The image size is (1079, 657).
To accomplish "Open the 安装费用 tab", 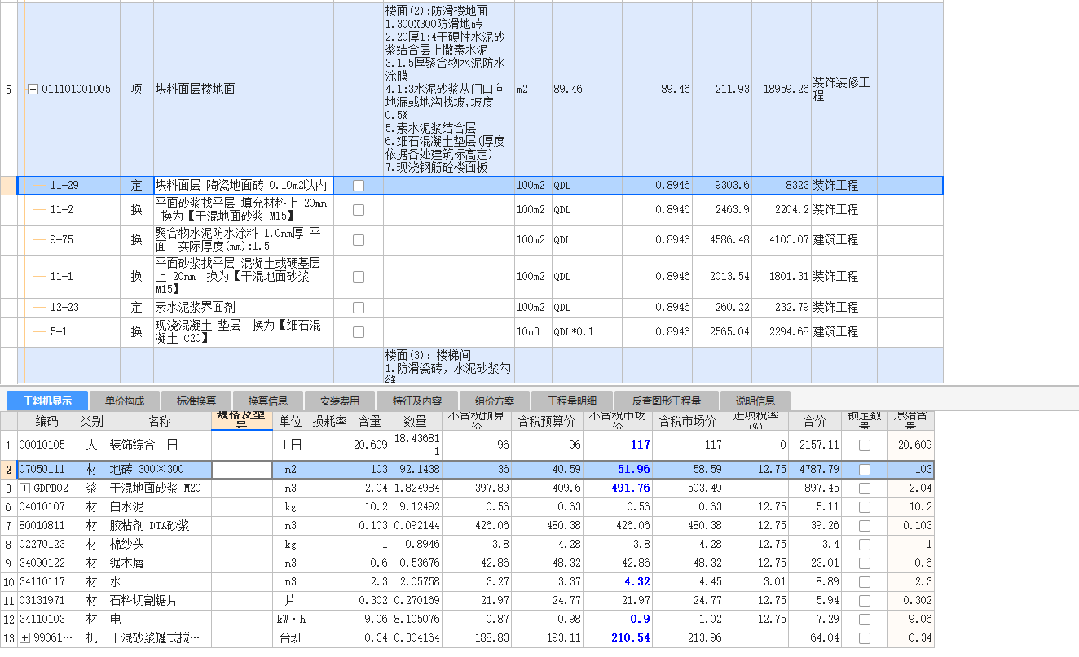I will (340, 401).
